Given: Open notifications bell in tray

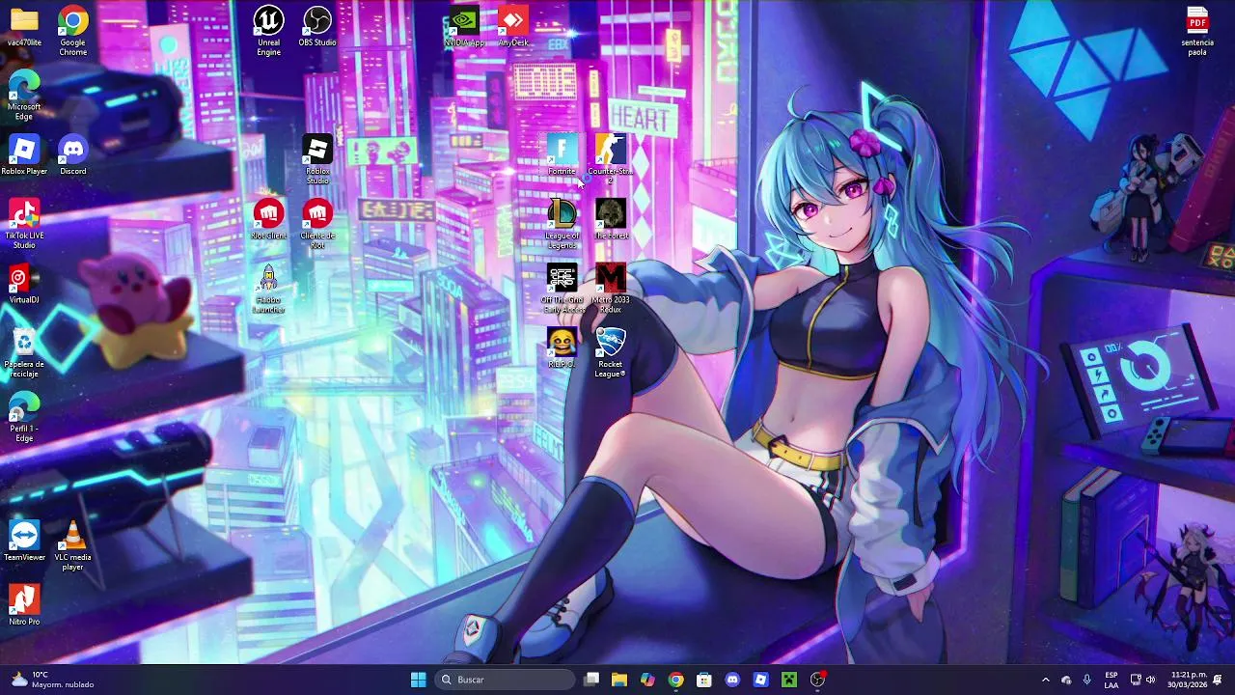Looking at the screenshot, I should [x=1218, y=680].
